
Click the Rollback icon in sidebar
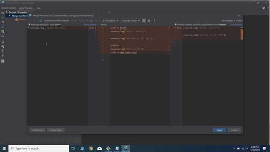point(3,22)
